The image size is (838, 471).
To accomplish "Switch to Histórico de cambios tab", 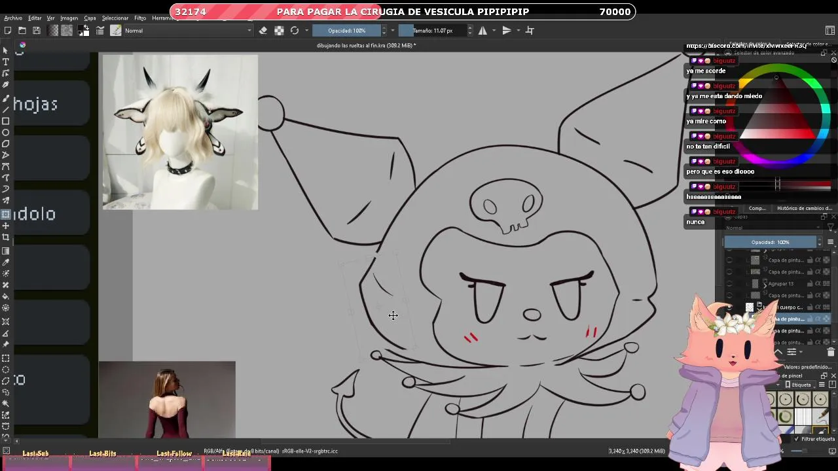I will 805,209.
